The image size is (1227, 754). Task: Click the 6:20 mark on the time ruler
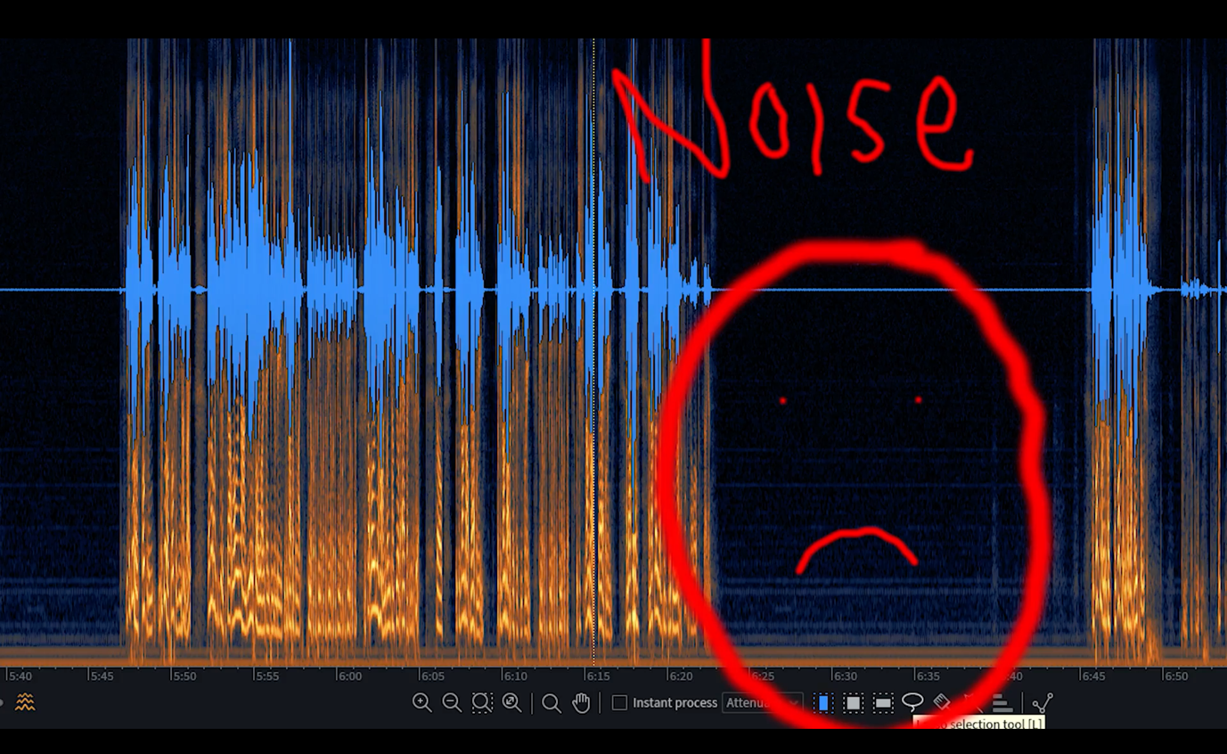680,676
